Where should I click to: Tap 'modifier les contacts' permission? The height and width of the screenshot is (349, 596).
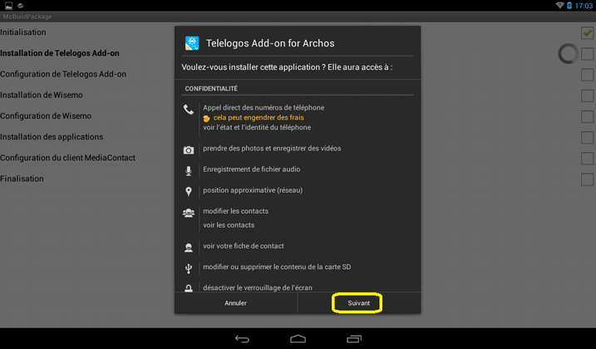pos(236,211)
